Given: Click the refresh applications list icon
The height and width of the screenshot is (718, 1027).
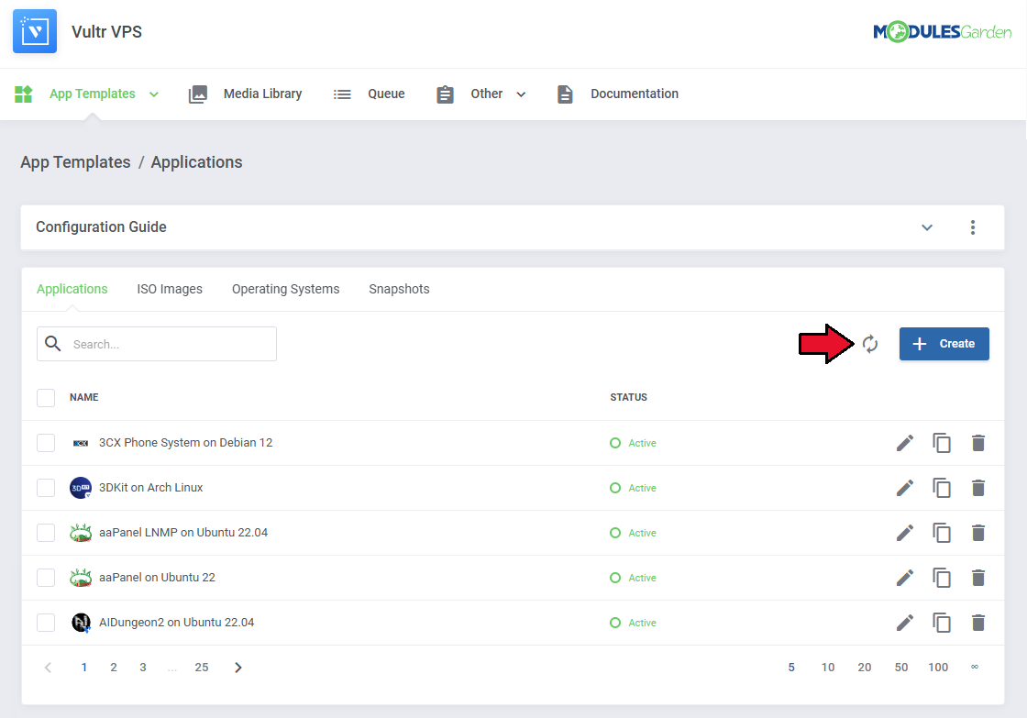Looking at the screenshot, I should (x=870, y=344).
